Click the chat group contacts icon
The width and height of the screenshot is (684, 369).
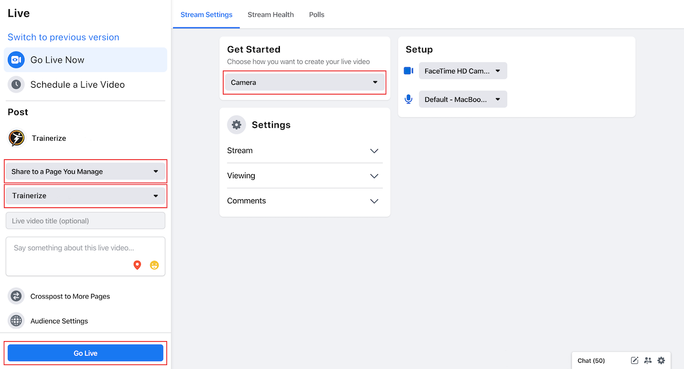click(x=648, y=360)
